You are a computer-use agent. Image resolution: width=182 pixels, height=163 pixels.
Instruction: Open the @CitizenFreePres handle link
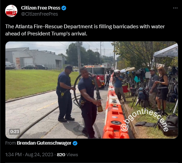[39, 14]
